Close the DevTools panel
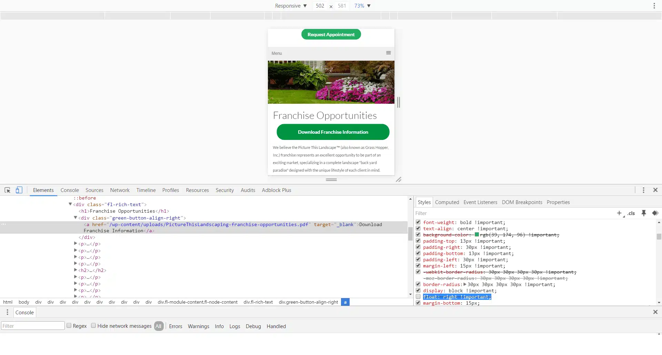 pos(655,190)
